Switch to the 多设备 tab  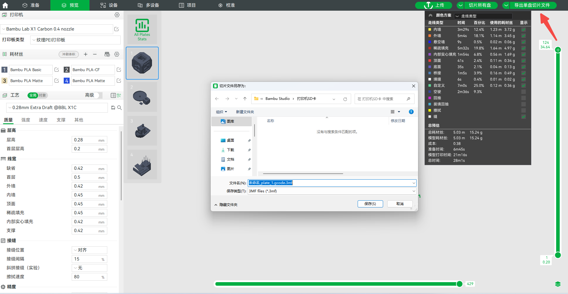[x=148, y=5]
